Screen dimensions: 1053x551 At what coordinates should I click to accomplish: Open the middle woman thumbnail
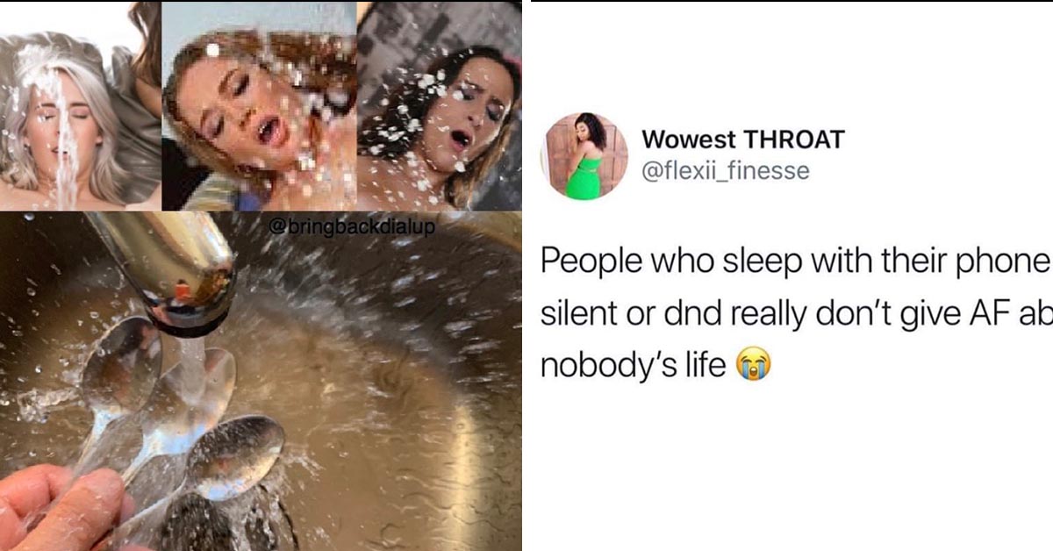click(259, 106)
